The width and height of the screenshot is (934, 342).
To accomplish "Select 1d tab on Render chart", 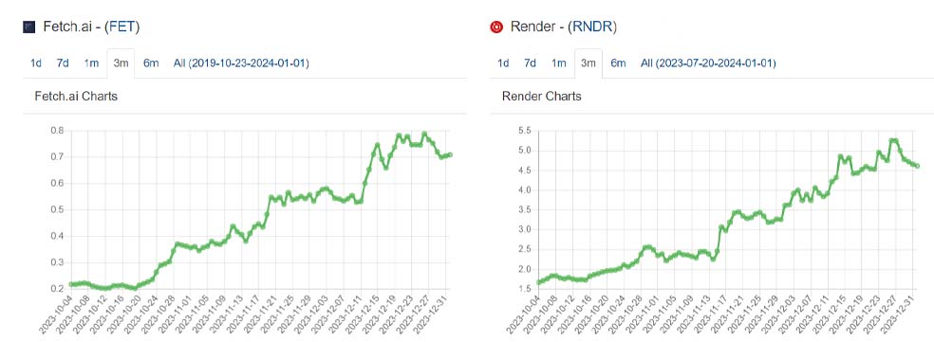I will click(503, 63).
